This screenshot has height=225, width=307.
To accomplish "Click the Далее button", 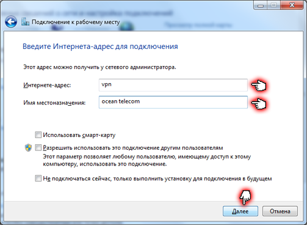I will (240, 211).
